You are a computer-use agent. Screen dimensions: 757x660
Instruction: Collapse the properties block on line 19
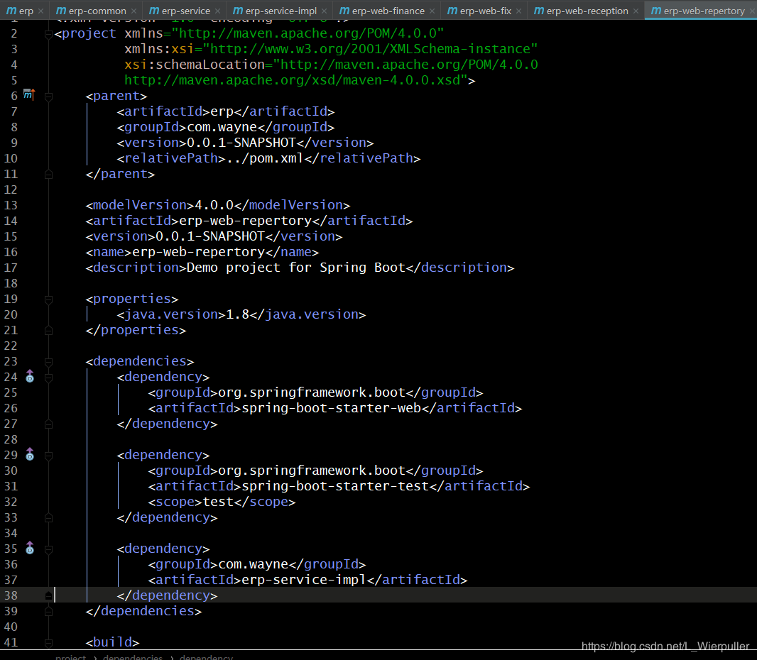click(x=48, y=299)
